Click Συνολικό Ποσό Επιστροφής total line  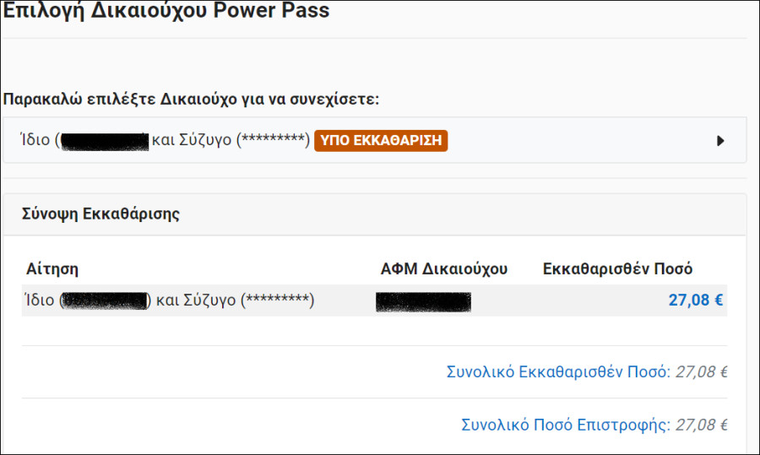pos(594,425)
